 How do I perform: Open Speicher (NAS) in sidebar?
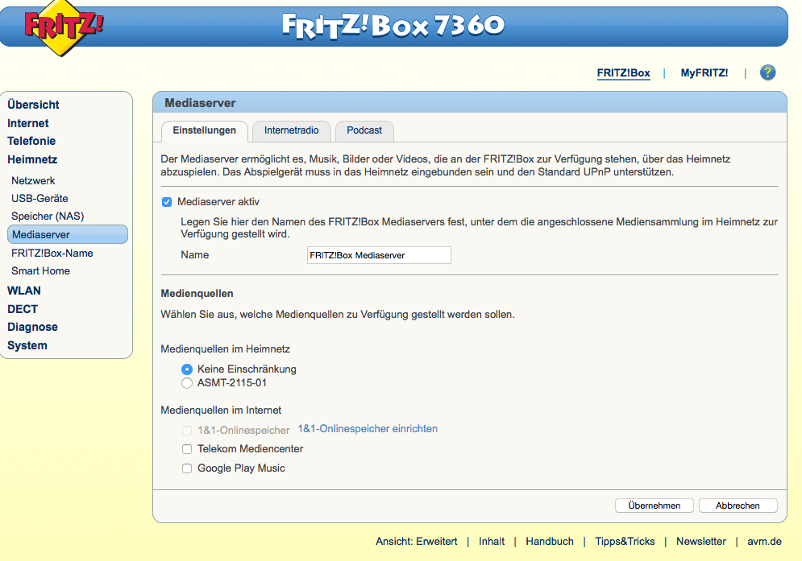click(x=48, y=217)
